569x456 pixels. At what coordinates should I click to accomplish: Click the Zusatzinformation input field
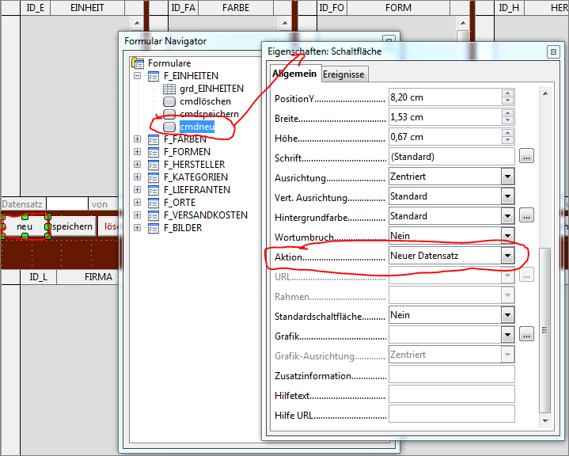coord(452,374)
